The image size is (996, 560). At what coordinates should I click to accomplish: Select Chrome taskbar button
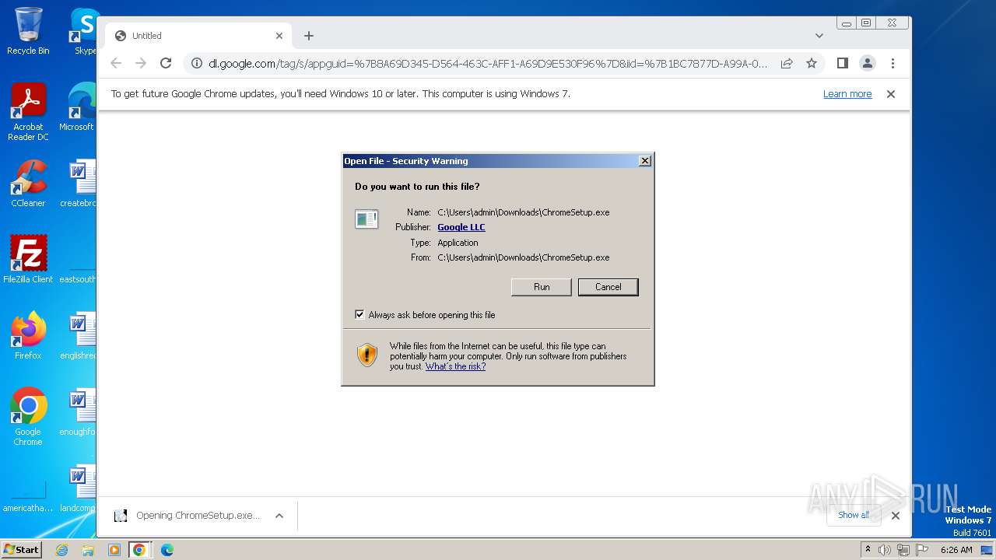(139, 550)
